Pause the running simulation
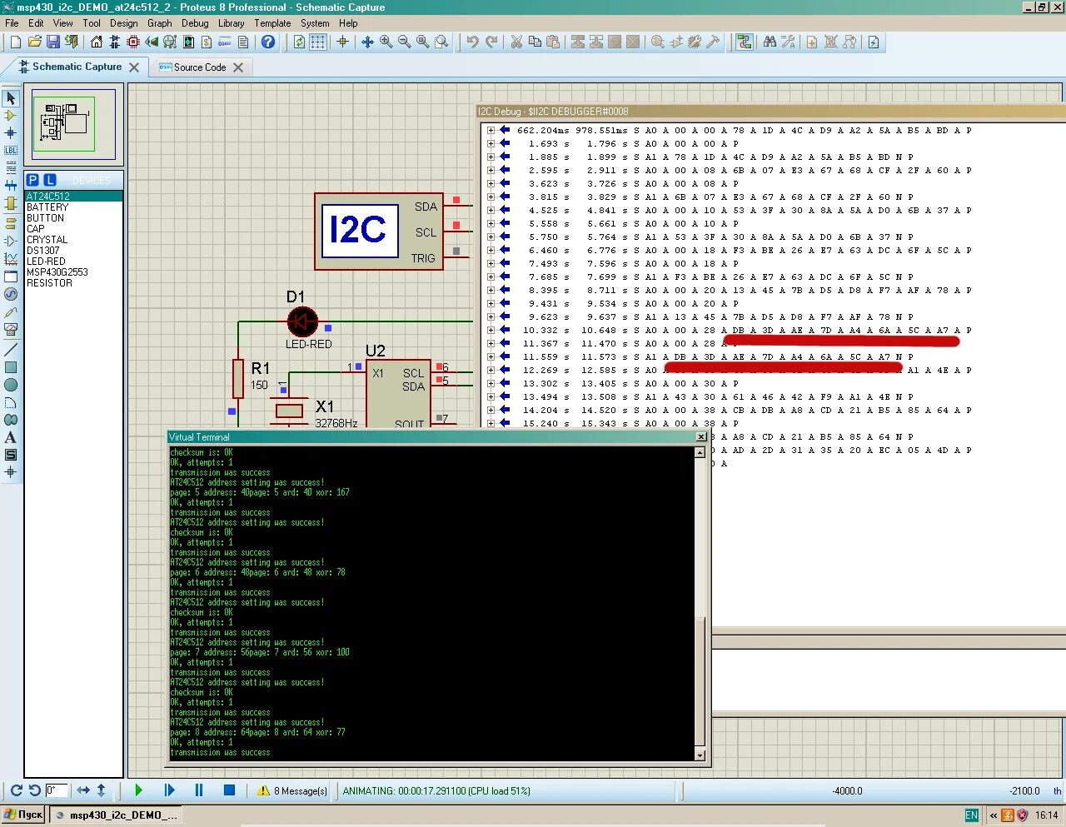The width and height of the screenshot is (1066, 827). [199, 790]
